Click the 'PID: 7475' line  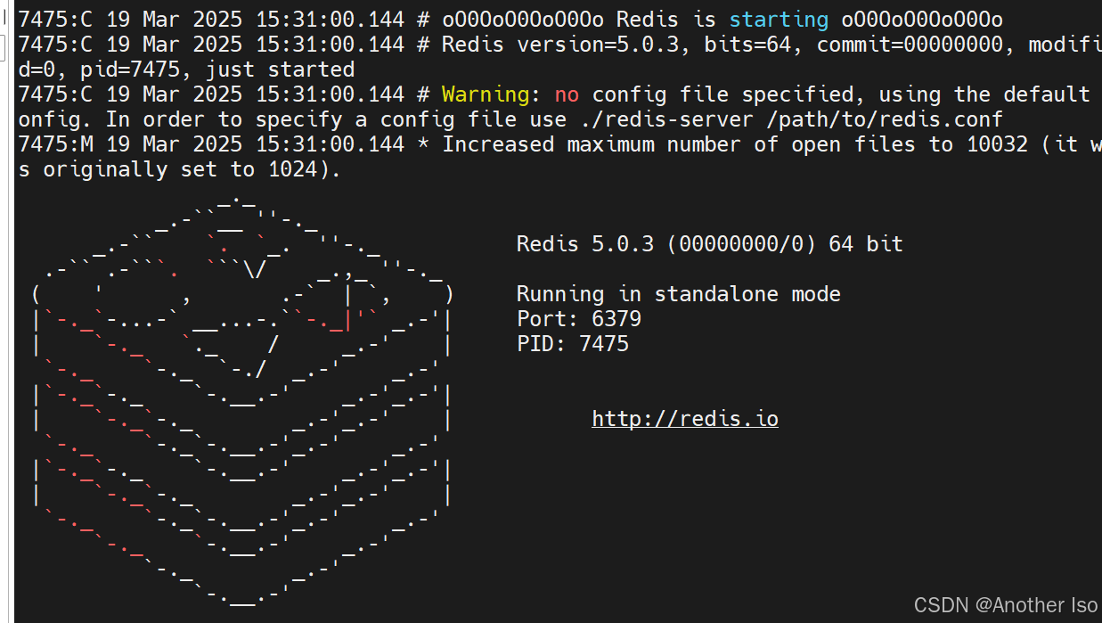tap(573, 343)
